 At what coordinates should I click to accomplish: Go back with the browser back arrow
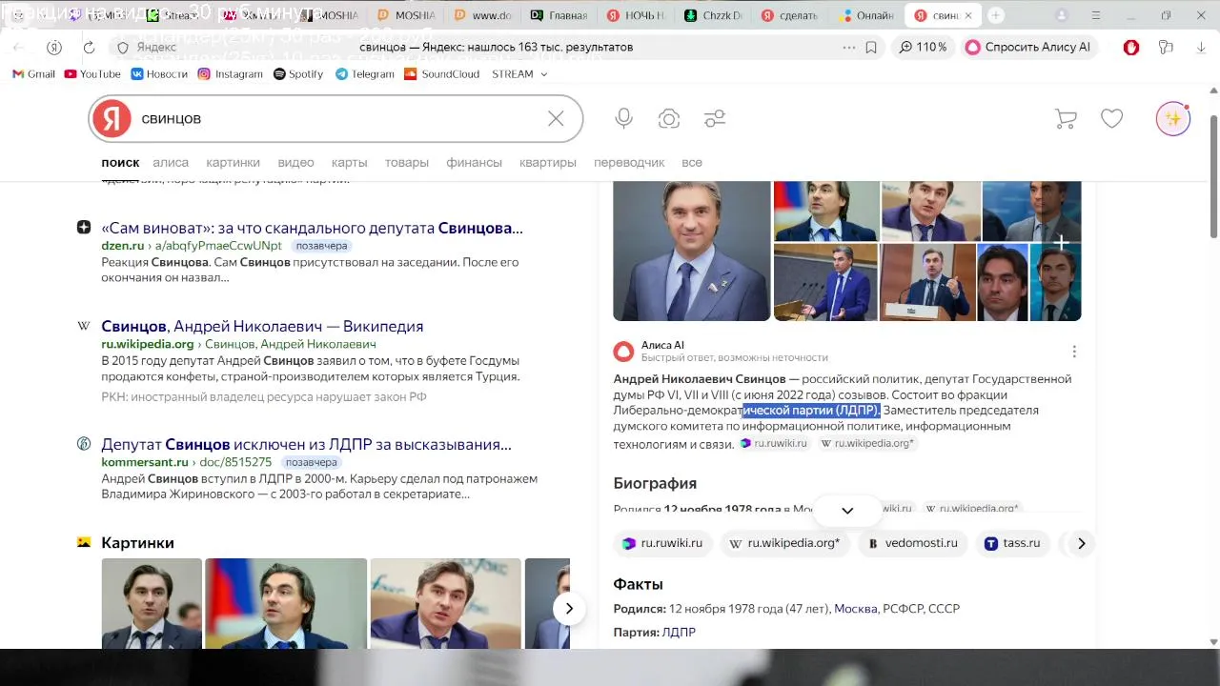(x=19, y=47)
